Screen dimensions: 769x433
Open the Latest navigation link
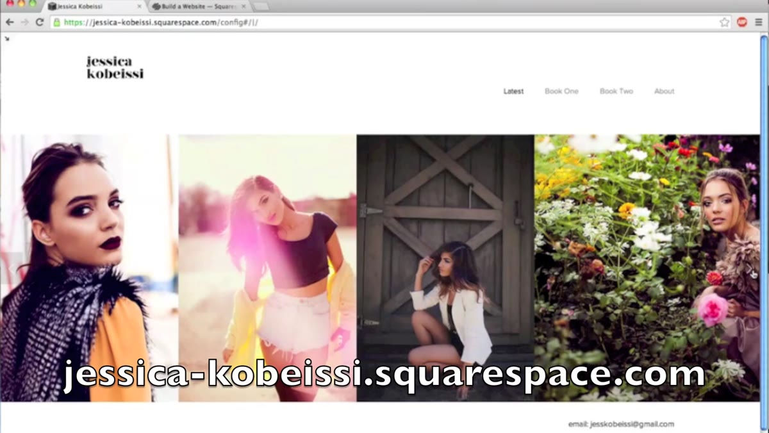[x=513, y=91]
